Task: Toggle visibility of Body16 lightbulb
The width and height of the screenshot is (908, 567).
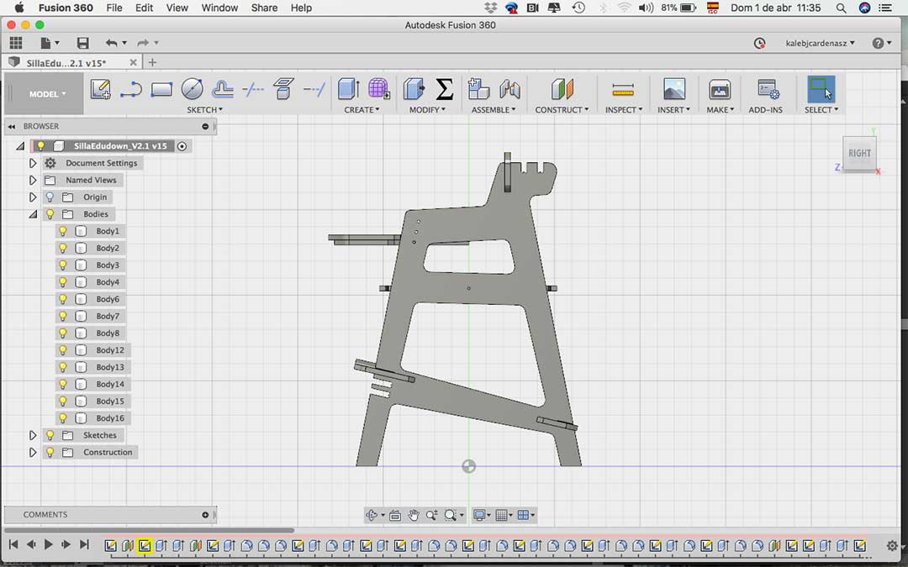Action: click(62, 418)
